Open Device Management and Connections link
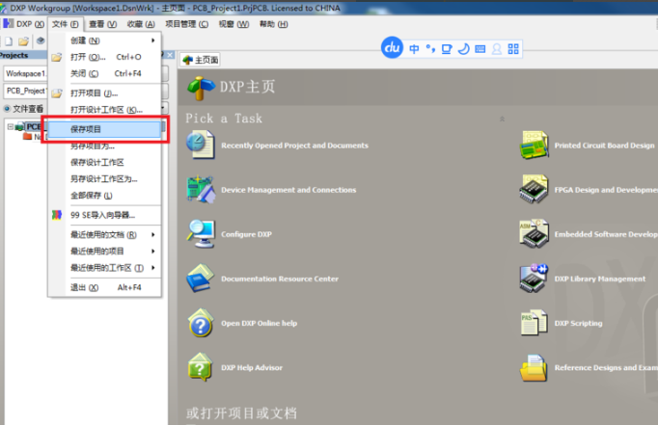The height and width of the screenshot is (425, 658). pyautogui.click(x=288, y=190)
